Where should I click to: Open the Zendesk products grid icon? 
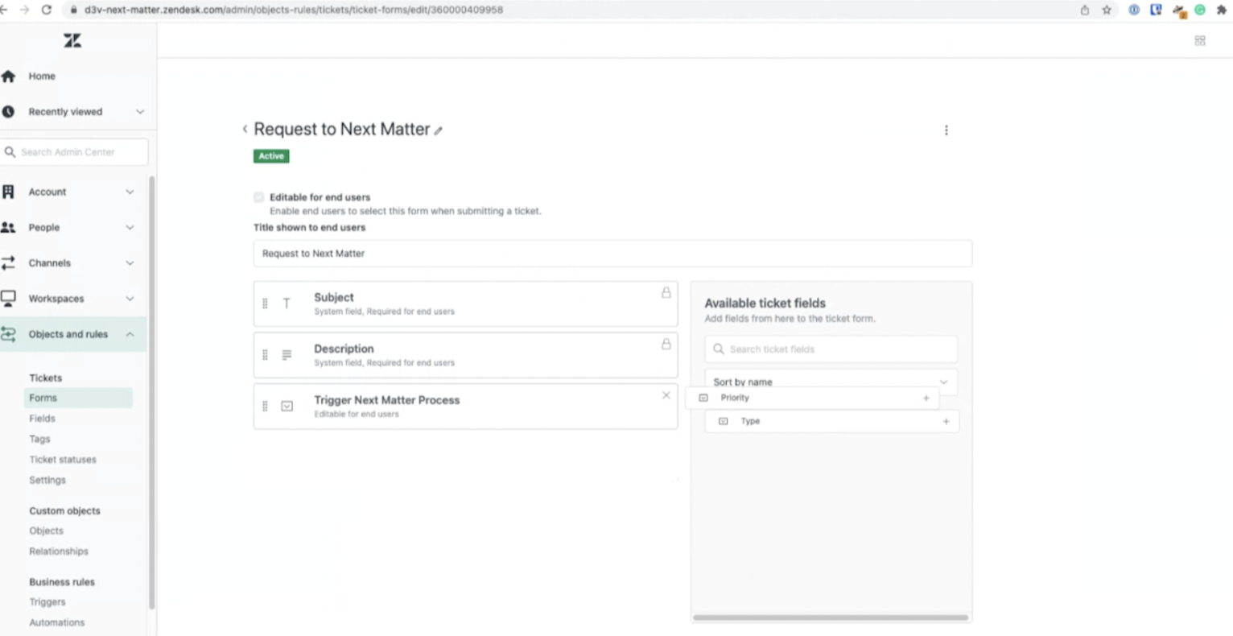[1200, 41]
